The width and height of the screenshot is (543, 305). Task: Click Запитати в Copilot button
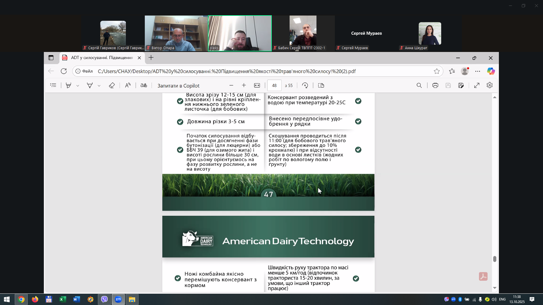[x=178, y=86]
